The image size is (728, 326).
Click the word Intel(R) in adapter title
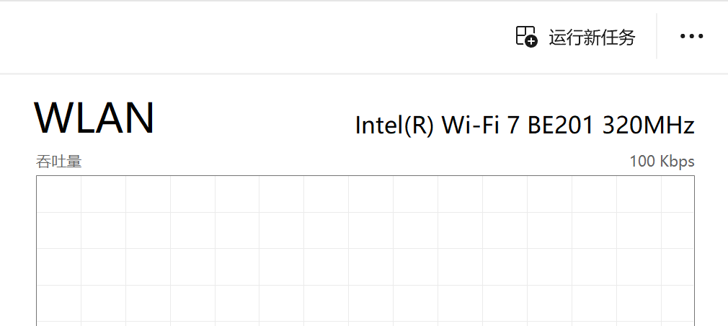pos(395,125)
